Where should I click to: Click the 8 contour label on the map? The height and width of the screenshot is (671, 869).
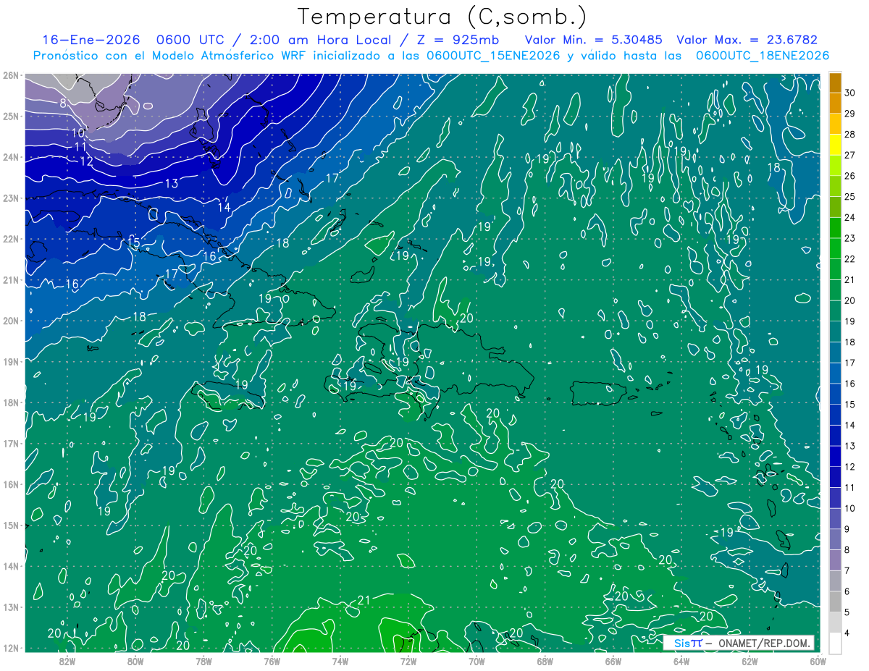(63, 103)
